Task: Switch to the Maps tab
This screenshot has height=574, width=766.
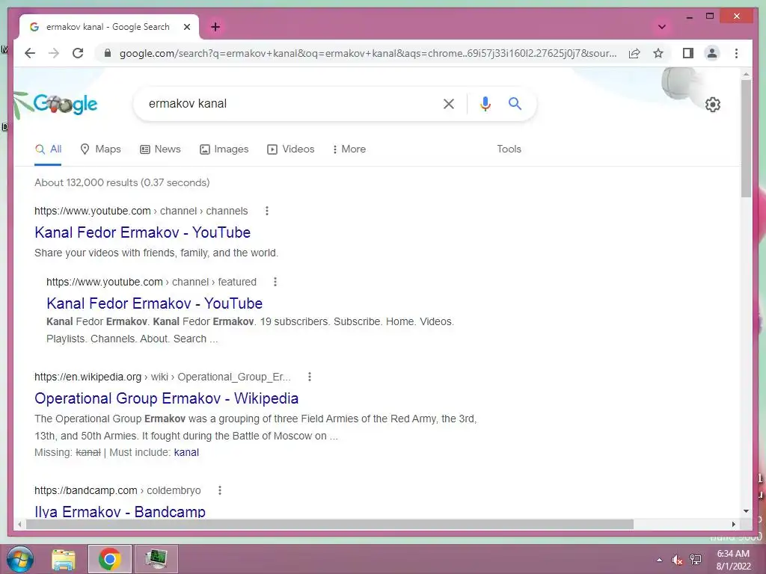Action: pyautogui.click(x=100, y=149)
